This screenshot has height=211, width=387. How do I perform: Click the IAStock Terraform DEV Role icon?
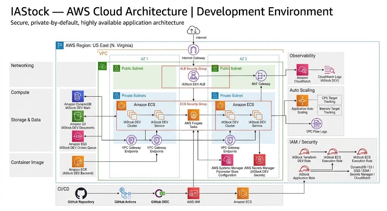pos(304,152)
